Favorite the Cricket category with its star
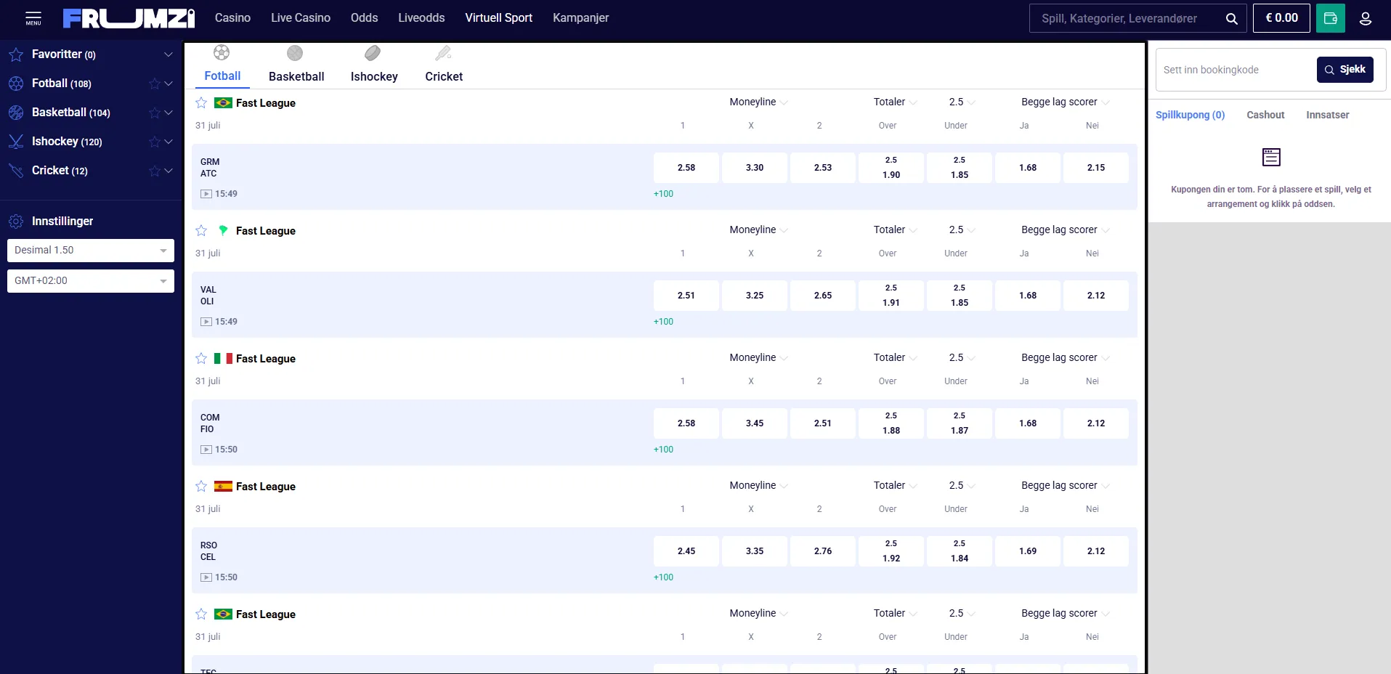1391x674 pixels. (x=154, y=171)
